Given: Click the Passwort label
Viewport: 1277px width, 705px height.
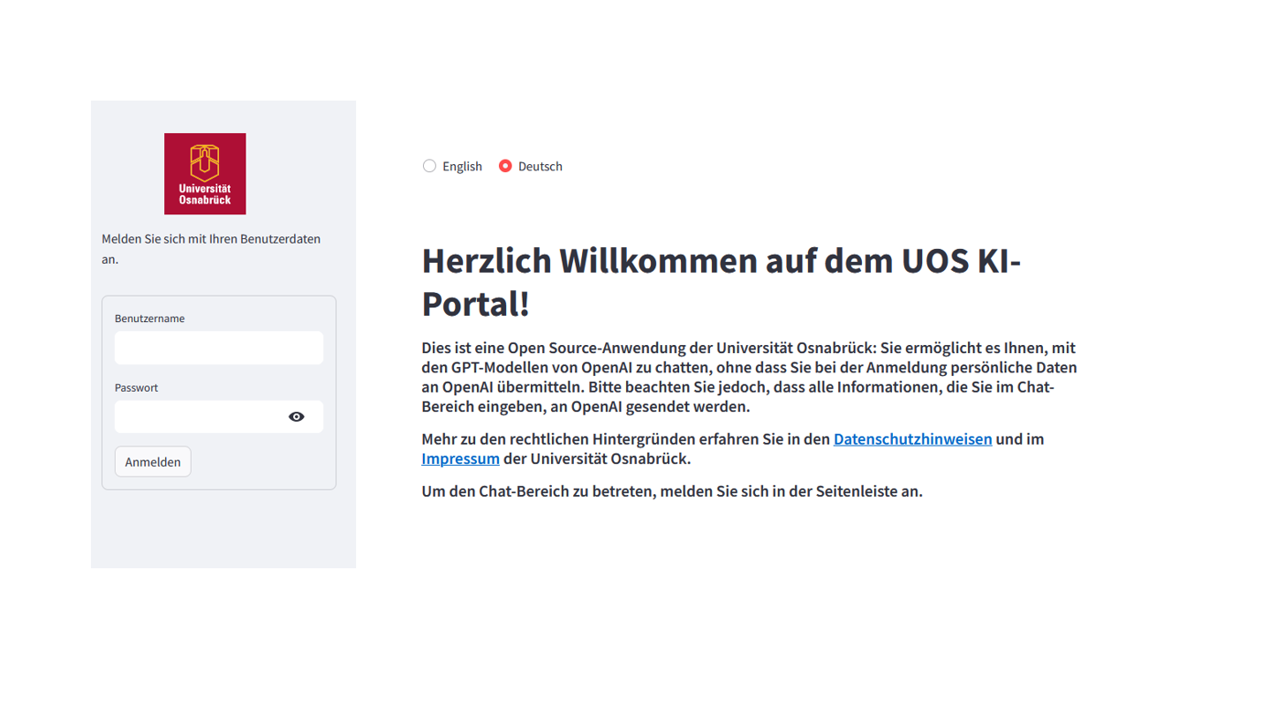Looking at the screenshot, I should [136, 387].
